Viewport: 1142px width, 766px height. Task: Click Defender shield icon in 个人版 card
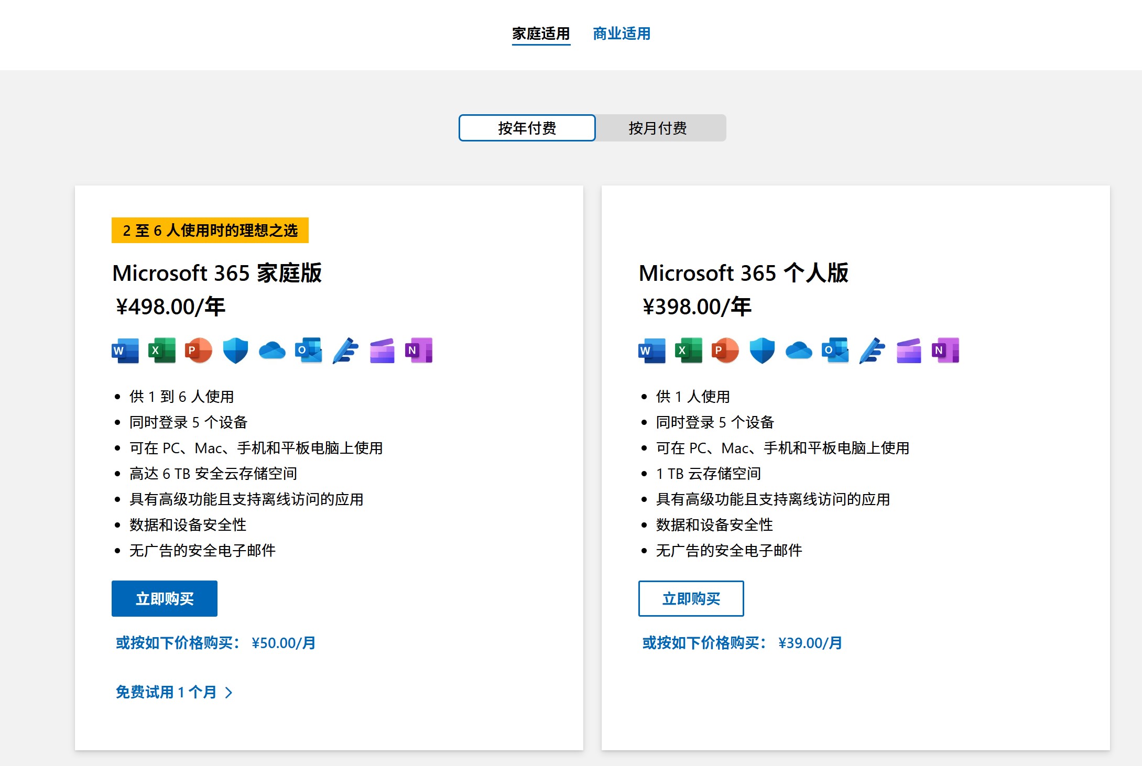(762, 351)
